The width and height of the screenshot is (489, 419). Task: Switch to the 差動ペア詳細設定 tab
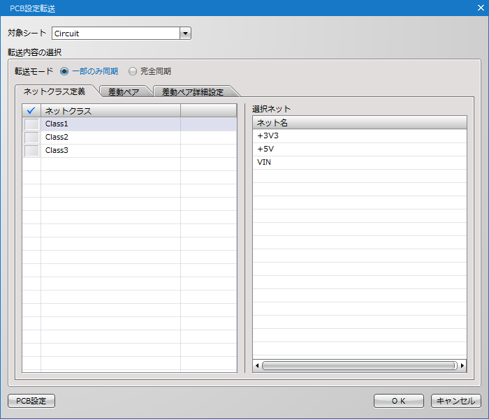[x=193, y=92]
